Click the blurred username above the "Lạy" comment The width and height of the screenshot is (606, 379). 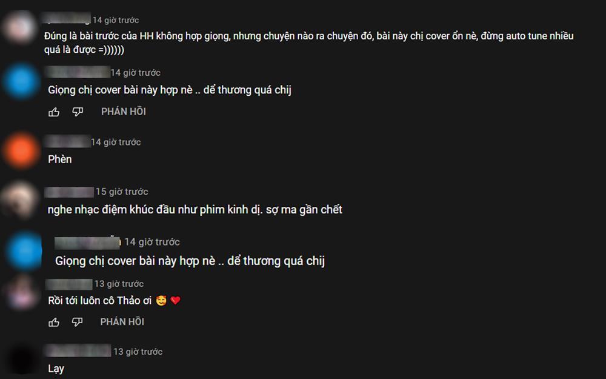tap(78, 350)
